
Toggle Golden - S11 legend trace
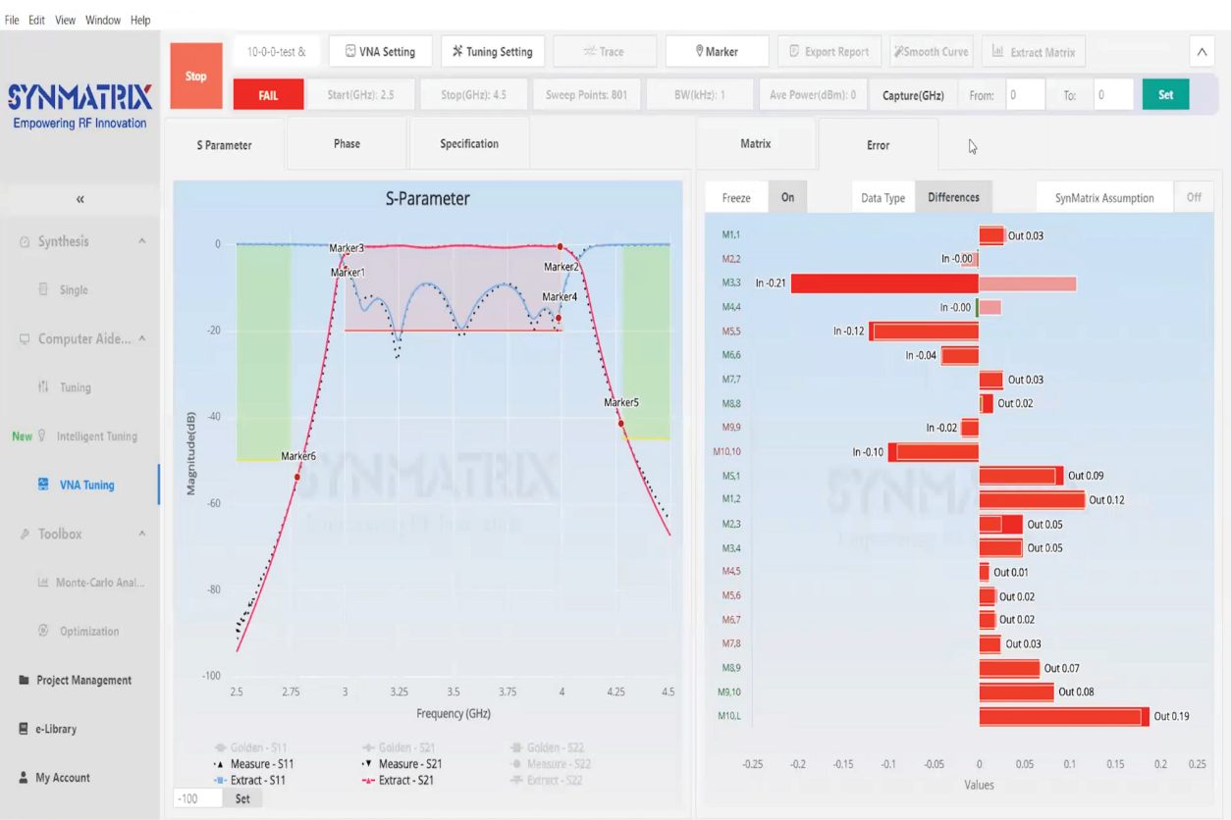coord(249,747)
